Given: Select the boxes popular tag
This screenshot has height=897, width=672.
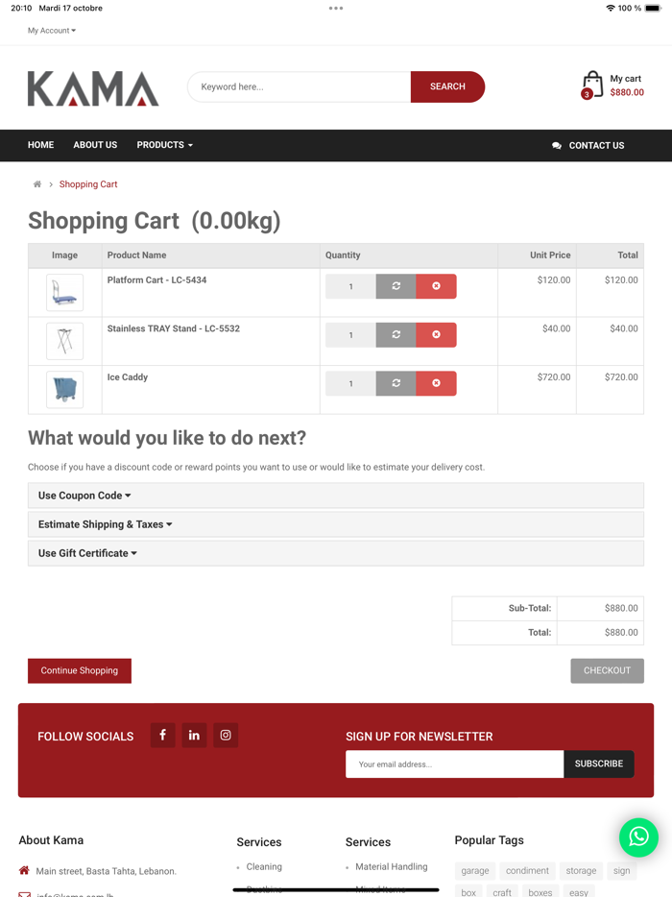Looking at the screenshot, I should 540,892.
